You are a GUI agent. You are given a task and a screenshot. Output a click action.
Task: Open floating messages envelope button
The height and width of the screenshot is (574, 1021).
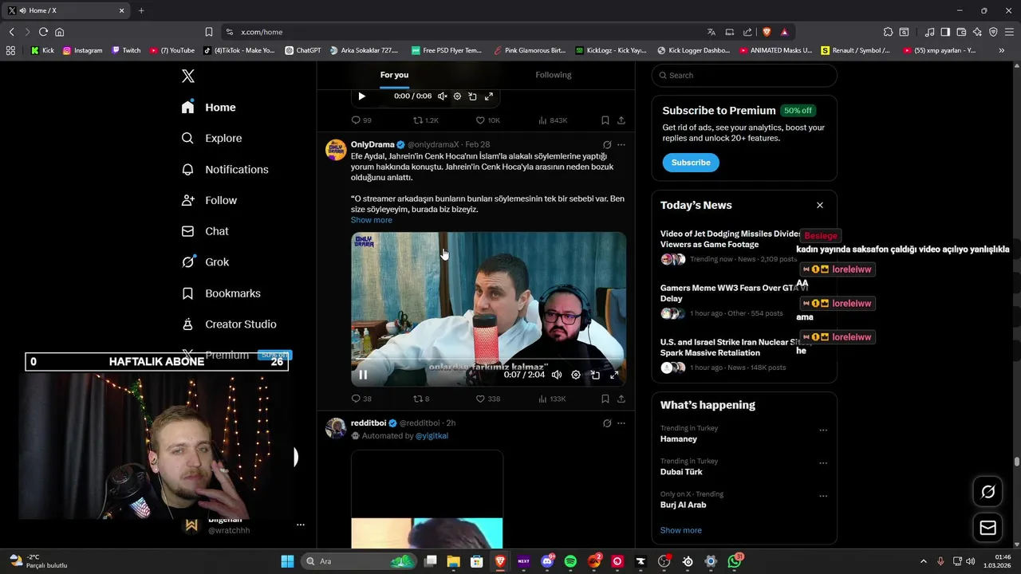[987, 528]
